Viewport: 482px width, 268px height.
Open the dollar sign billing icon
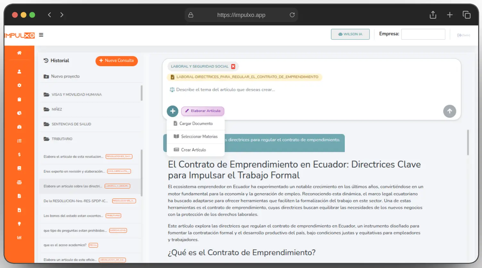tap(19, 154)
